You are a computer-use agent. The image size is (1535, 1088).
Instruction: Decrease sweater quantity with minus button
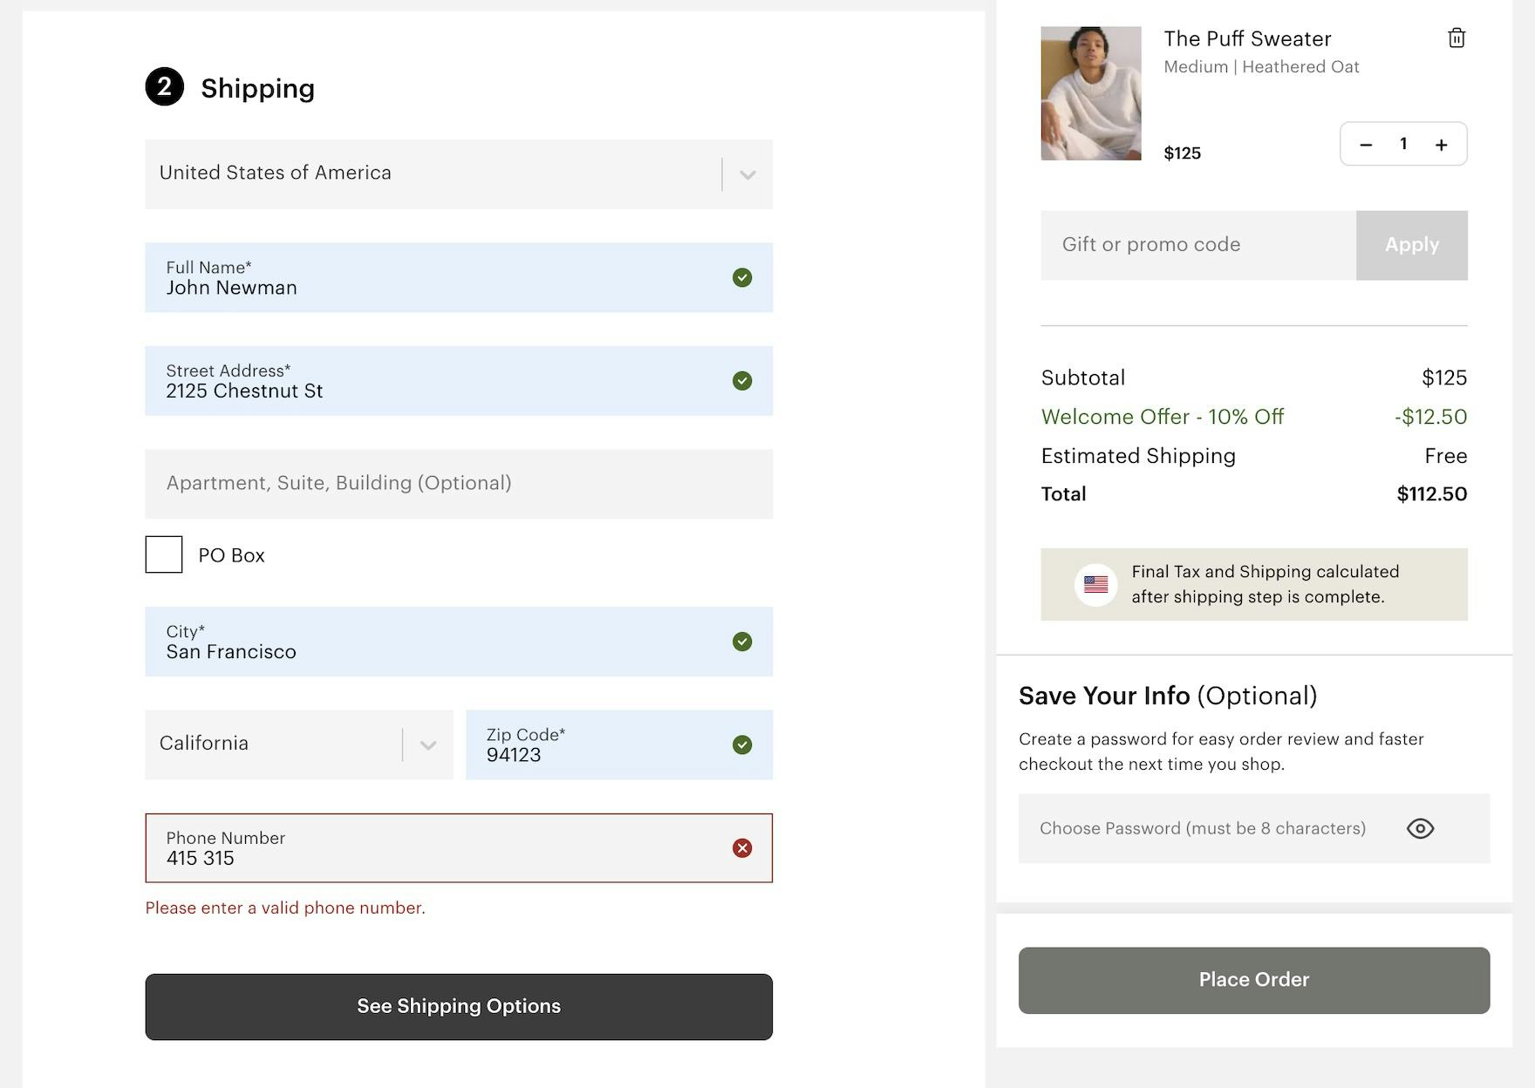pyautogui.click(x=1366, y=145)
